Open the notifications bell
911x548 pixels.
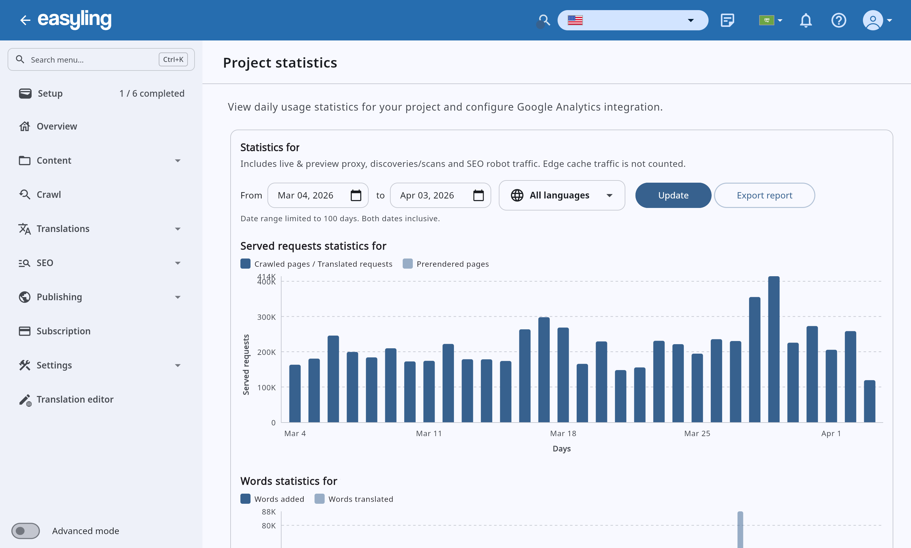(806, 20)
